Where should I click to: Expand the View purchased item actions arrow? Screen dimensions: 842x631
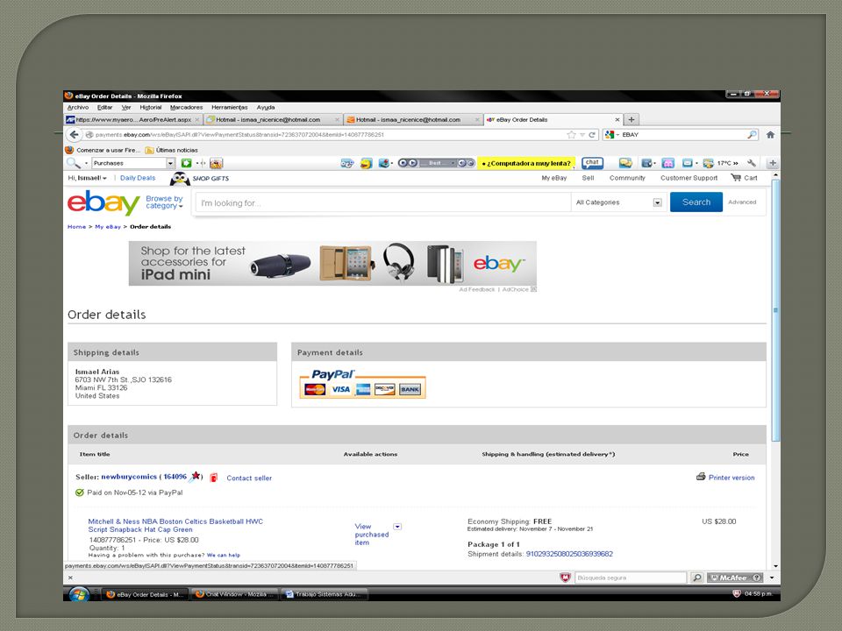click(397, 527)
